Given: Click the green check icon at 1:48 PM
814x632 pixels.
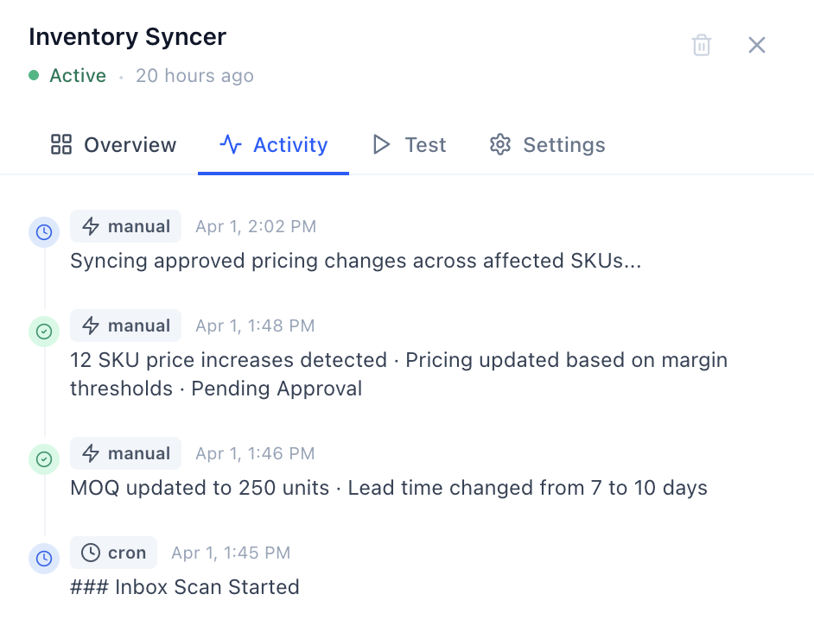Looking at the screenshot, I should [x=43, y=332].
